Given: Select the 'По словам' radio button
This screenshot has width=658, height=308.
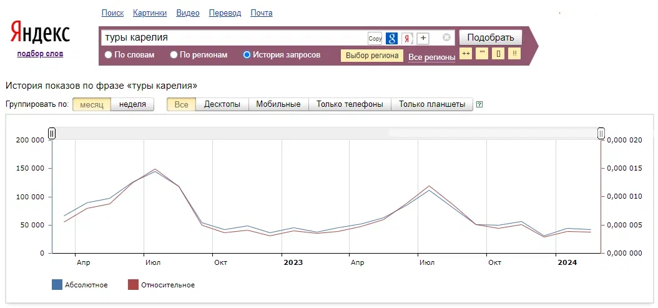Looking at the screenshot, I should click(x=108, y=54).
